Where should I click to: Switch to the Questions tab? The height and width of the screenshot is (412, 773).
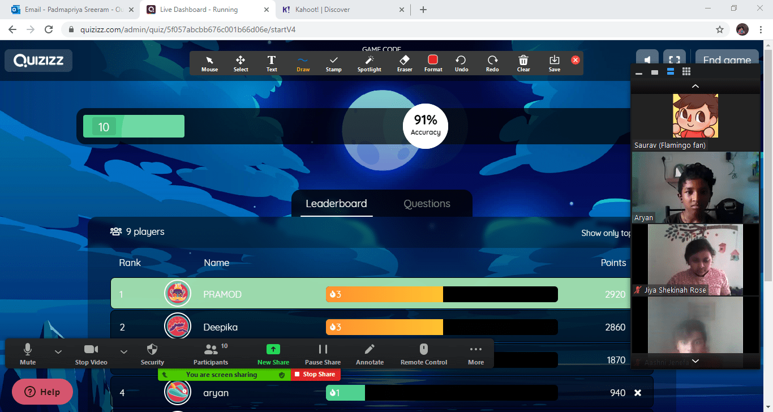pos(427,204)
